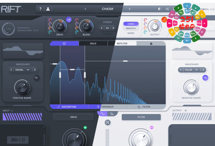The width and height of the screenshot is (215, 146).
Task: Click the DRIVE label button
Action: coord(74,117)
